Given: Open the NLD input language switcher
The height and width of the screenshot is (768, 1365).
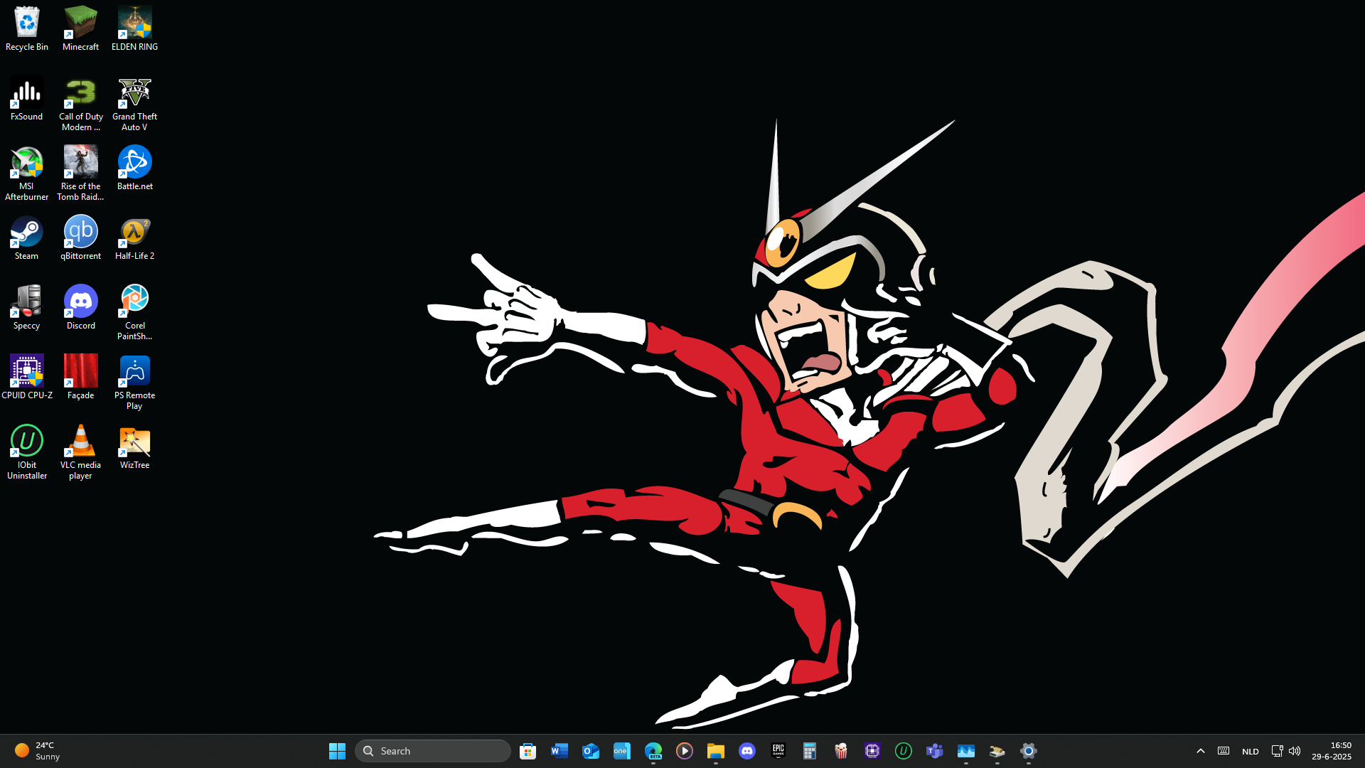Looking at the screenshot, I should click(x=1251, y=751).
